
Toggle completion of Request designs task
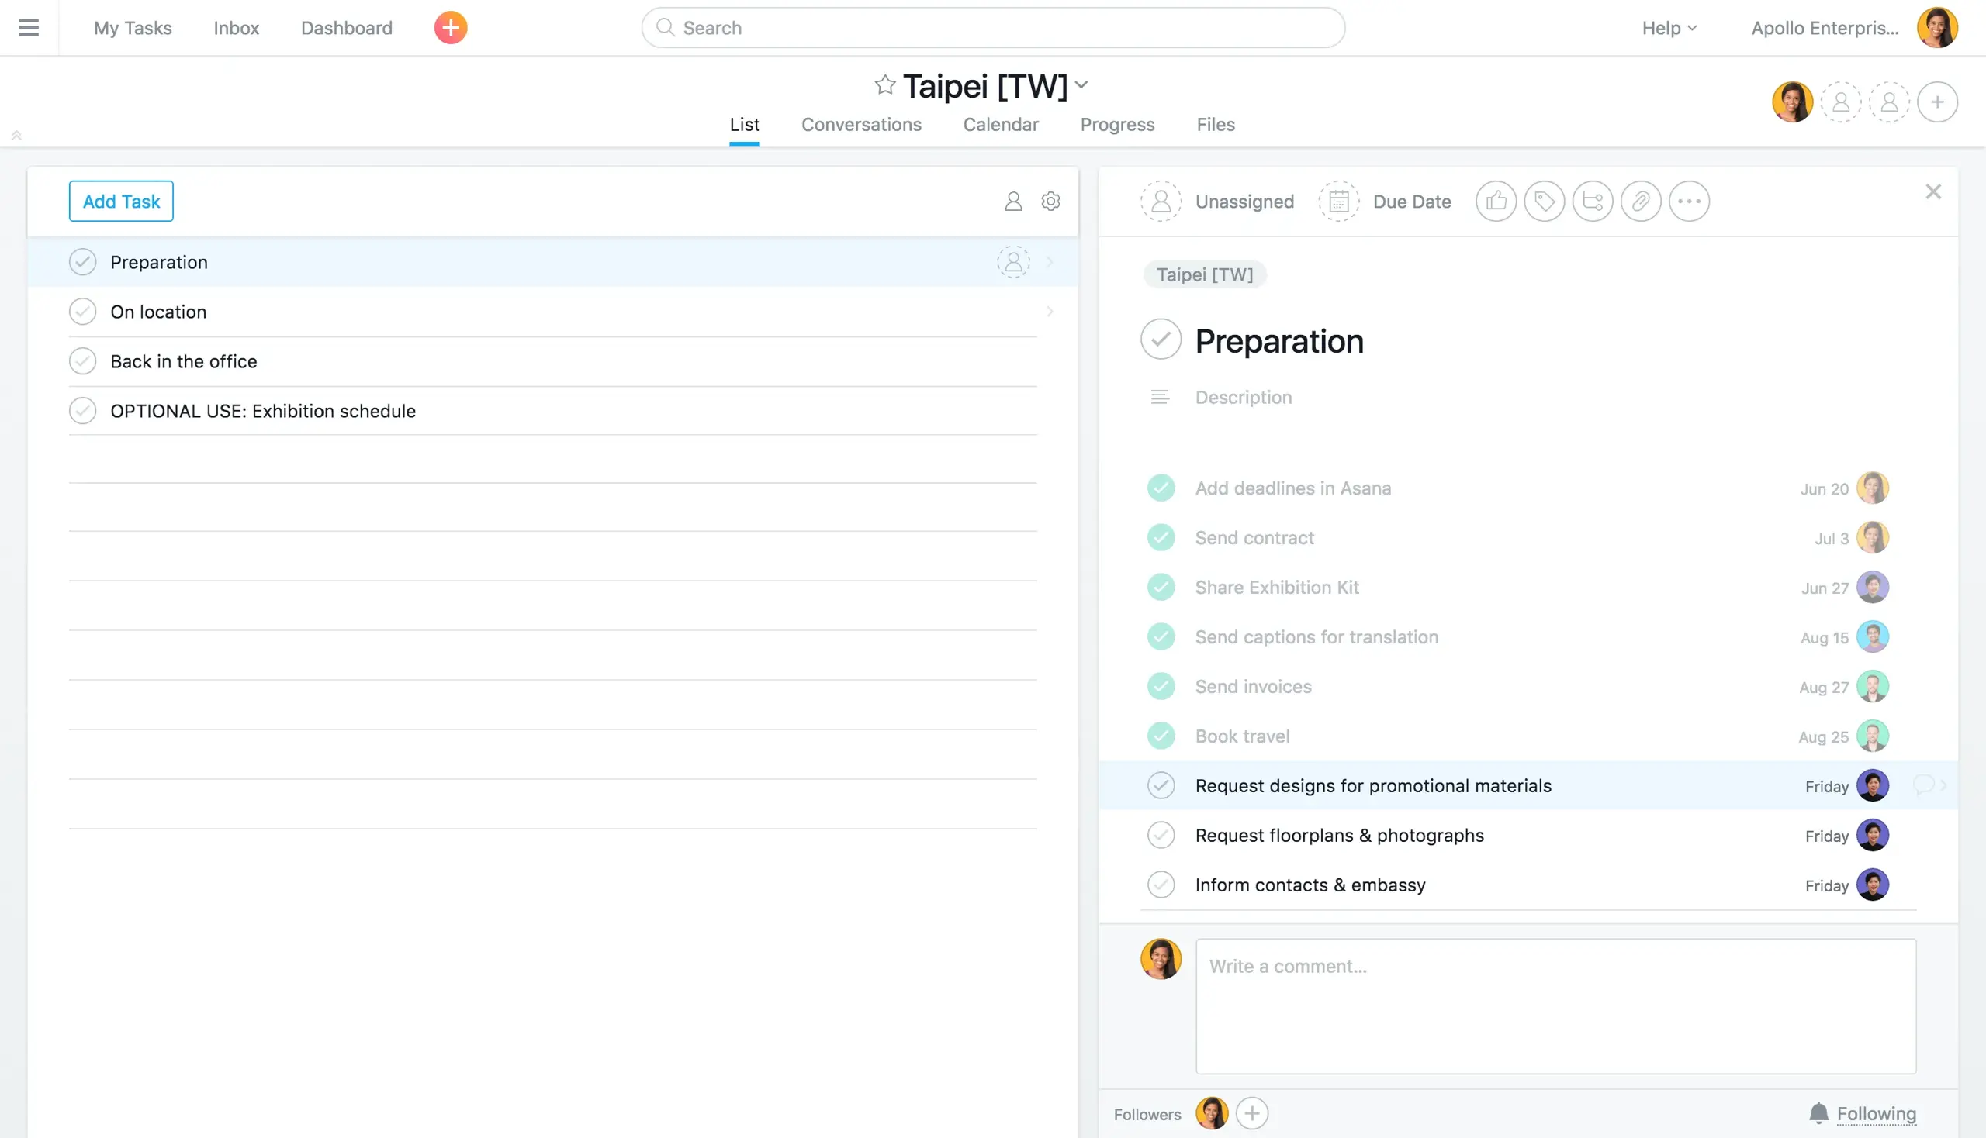(x=1162, y=785)
